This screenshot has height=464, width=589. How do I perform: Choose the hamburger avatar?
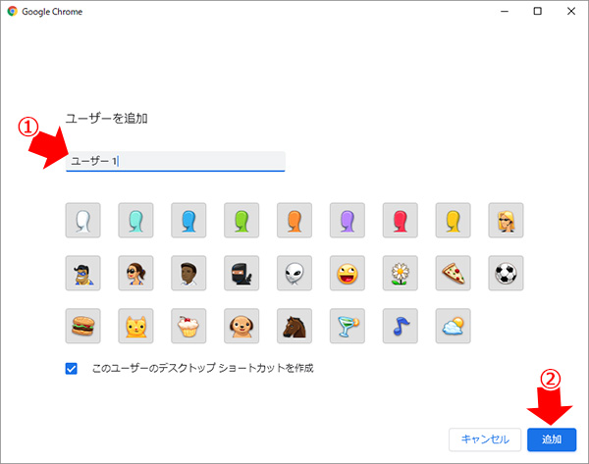(x=82, y=323)
